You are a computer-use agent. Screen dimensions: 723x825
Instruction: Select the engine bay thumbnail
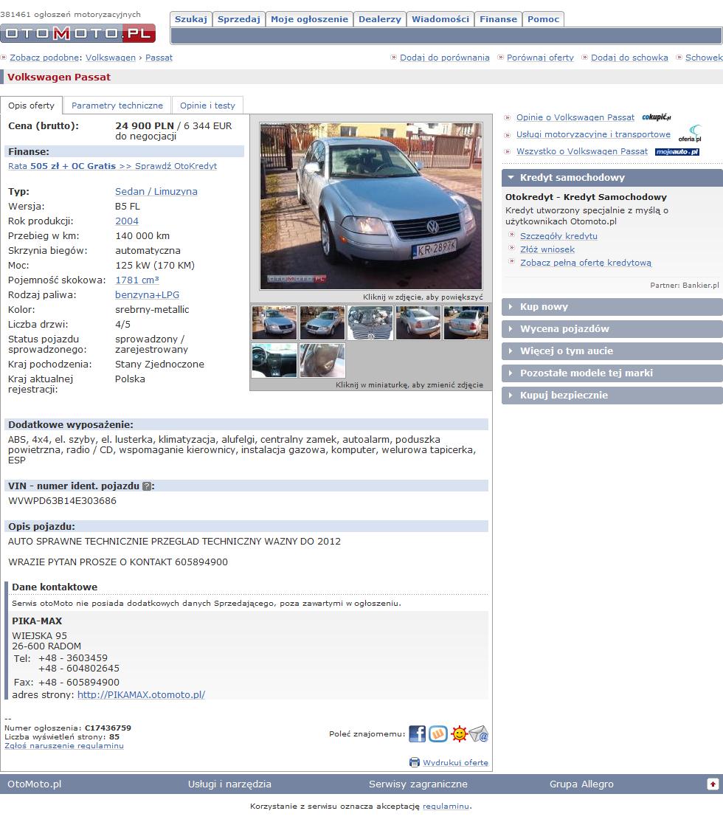coord(370,322)
